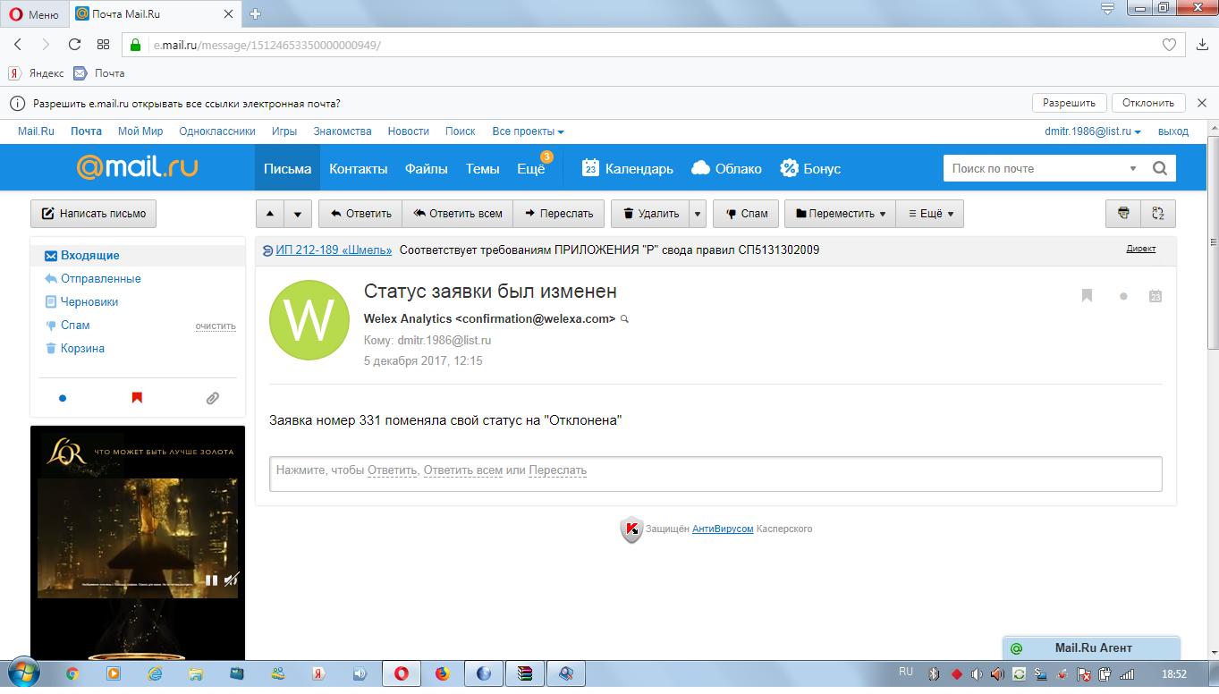Image resolution: width=1219 pixels, height=694 pixels.
Task: Click Написать письмо to compose
Action: point(94,214)
